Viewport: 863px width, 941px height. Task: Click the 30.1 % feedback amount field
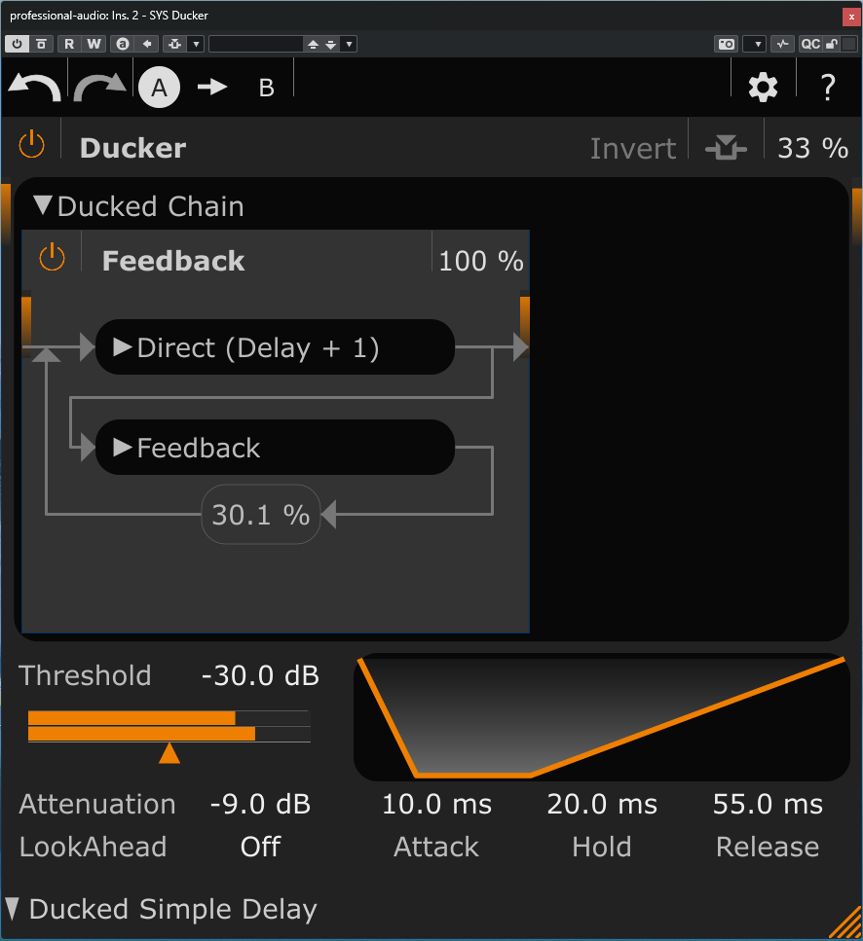click(260, 514)
